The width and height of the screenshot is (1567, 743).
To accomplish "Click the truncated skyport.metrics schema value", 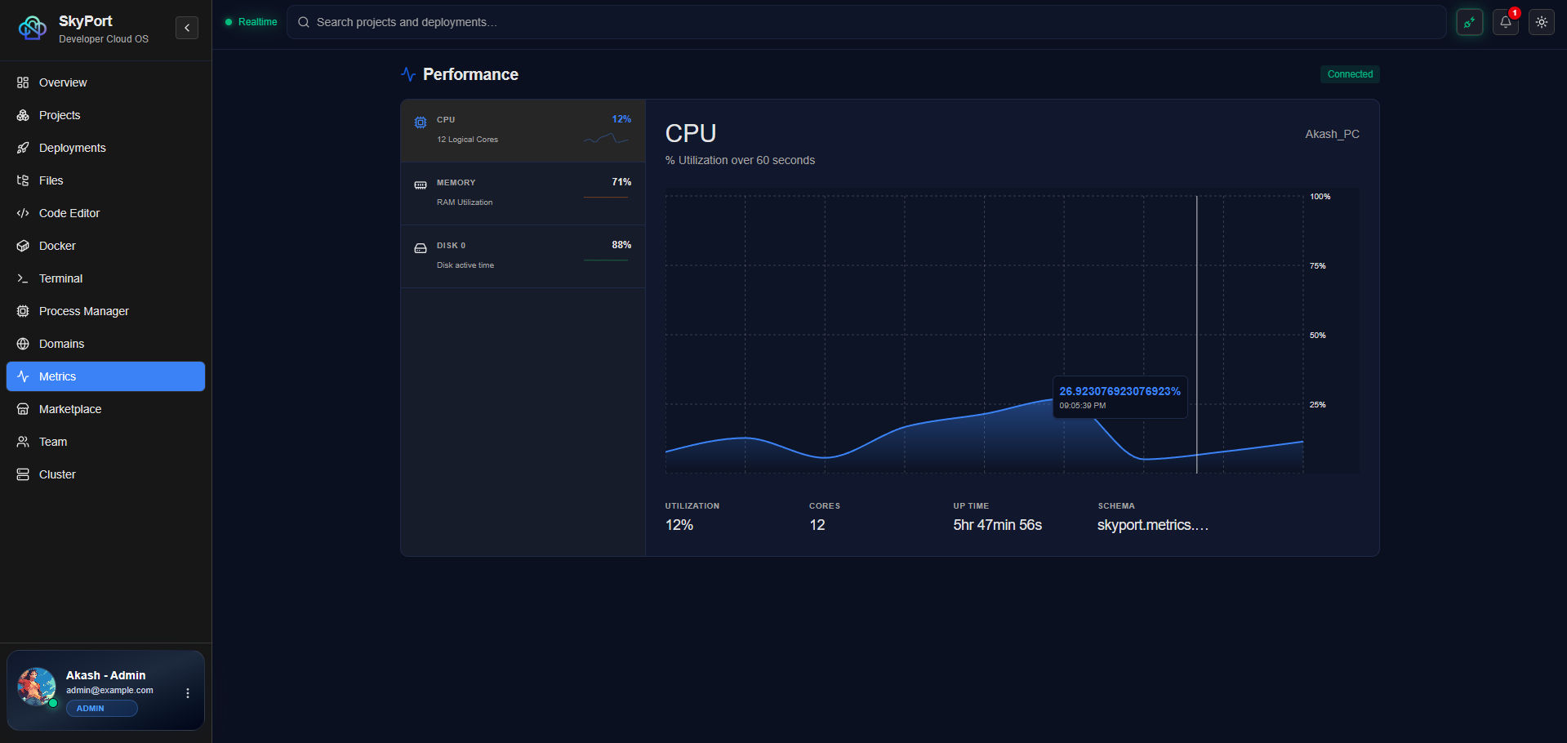I will coord(1152,525).
